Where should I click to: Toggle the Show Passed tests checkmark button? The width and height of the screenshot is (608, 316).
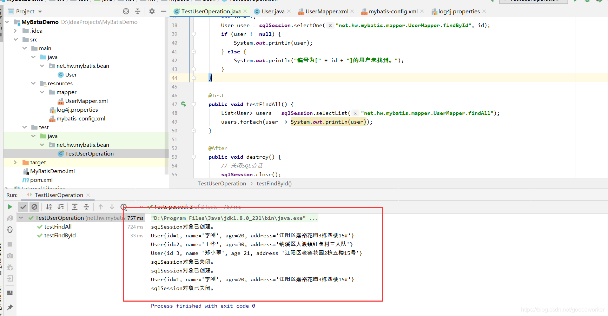tap(23, 207)
